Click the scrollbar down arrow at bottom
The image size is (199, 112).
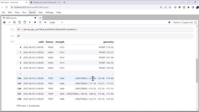197,109
